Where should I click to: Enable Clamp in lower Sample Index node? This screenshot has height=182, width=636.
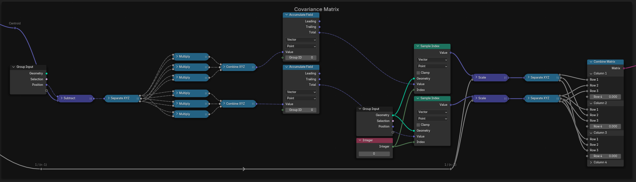coord(418,125)
